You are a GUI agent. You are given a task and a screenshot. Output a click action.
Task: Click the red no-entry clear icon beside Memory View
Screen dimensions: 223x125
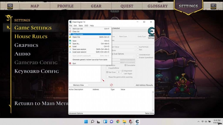coord(111,85)
